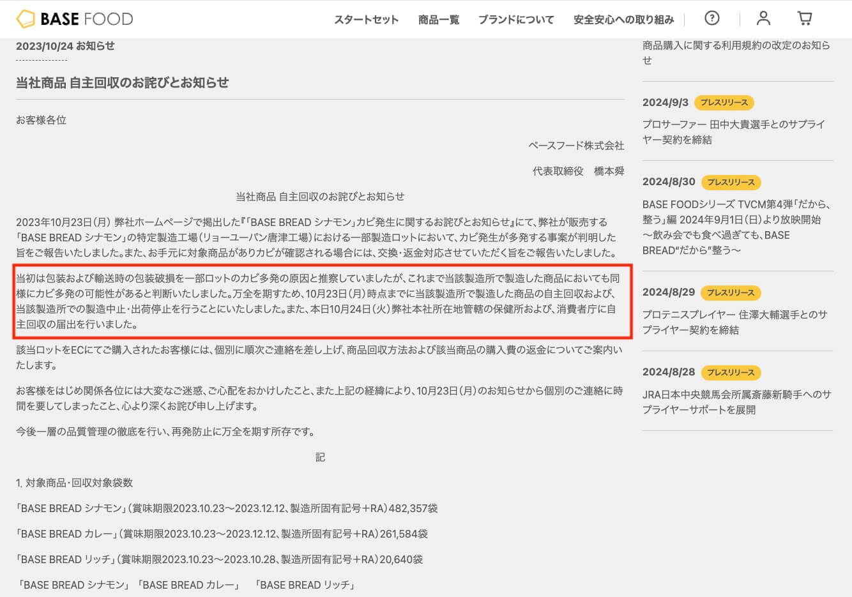
Task: Open the 利用規約の改定のお知らせ news link
Action: [736, 52]
